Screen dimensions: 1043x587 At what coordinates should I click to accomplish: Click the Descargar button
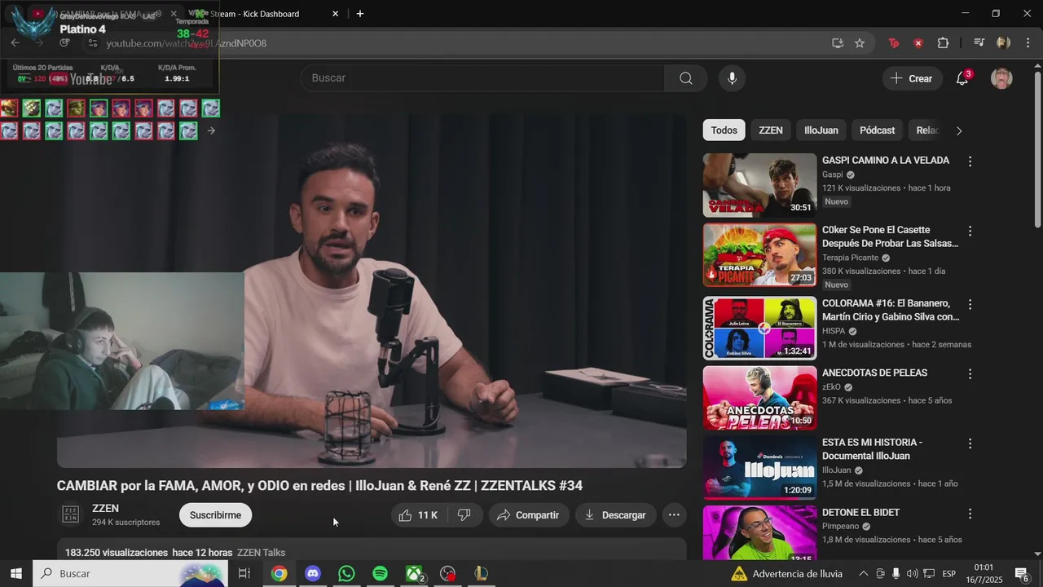pos(615,515)
